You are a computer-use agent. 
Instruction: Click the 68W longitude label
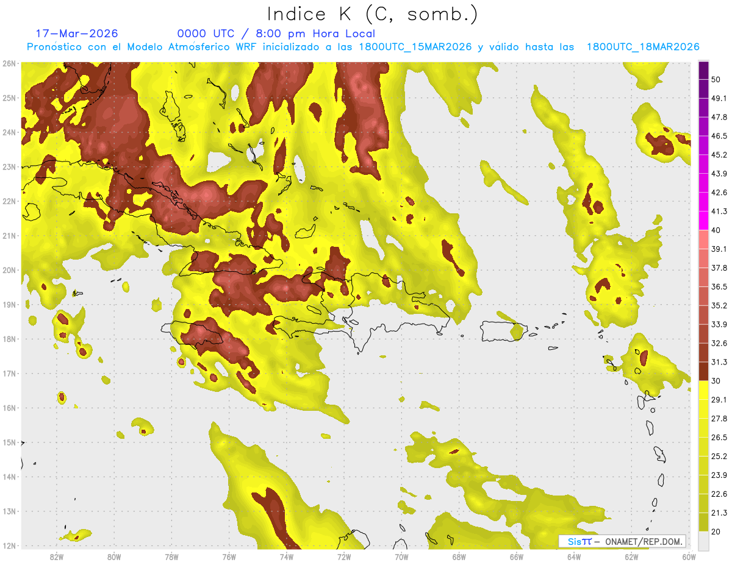click(459, 557)
